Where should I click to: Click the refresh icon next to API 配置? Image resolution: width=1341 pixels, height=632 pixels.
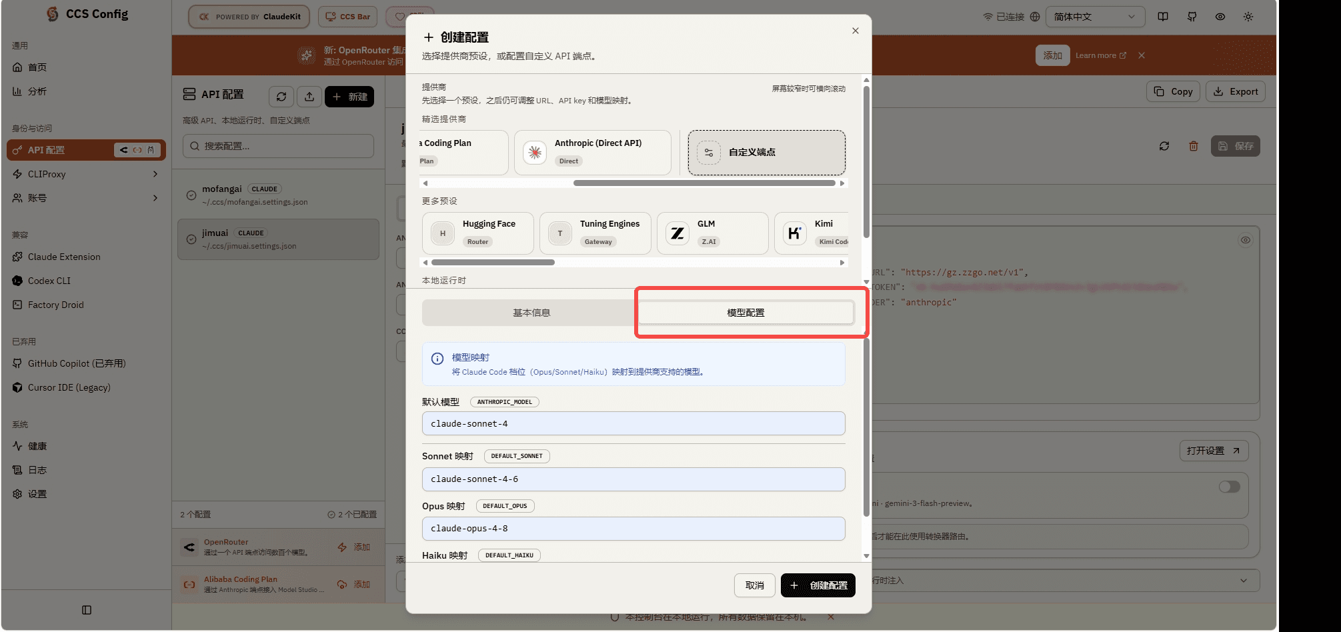pyautogui.click(x=281, y=97)
